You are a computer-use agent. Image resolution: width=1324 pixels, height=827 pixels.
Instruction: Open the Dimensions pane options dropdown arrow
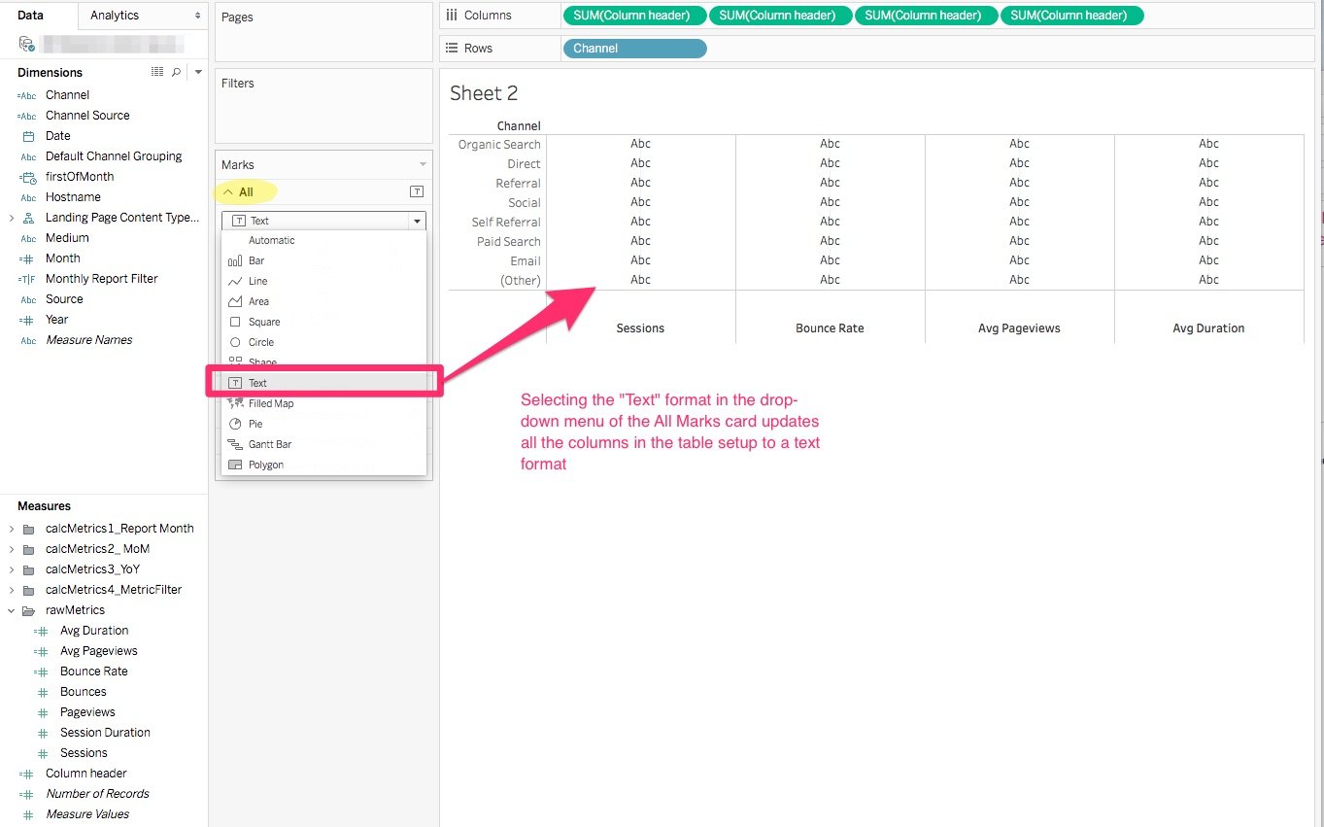pos(197,72)
